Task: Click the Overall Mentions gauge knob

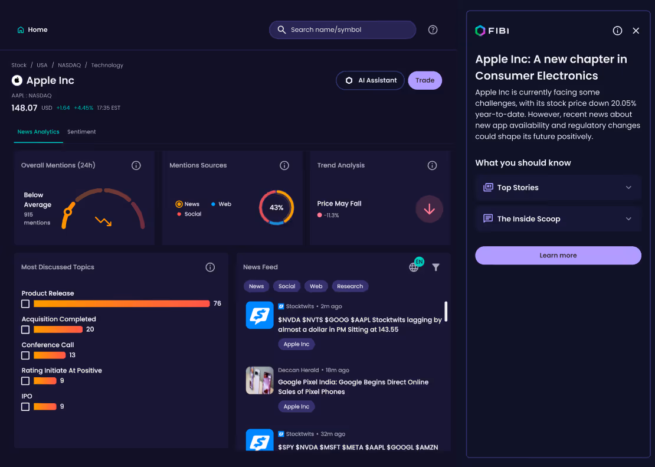Action: click(68, 212)
